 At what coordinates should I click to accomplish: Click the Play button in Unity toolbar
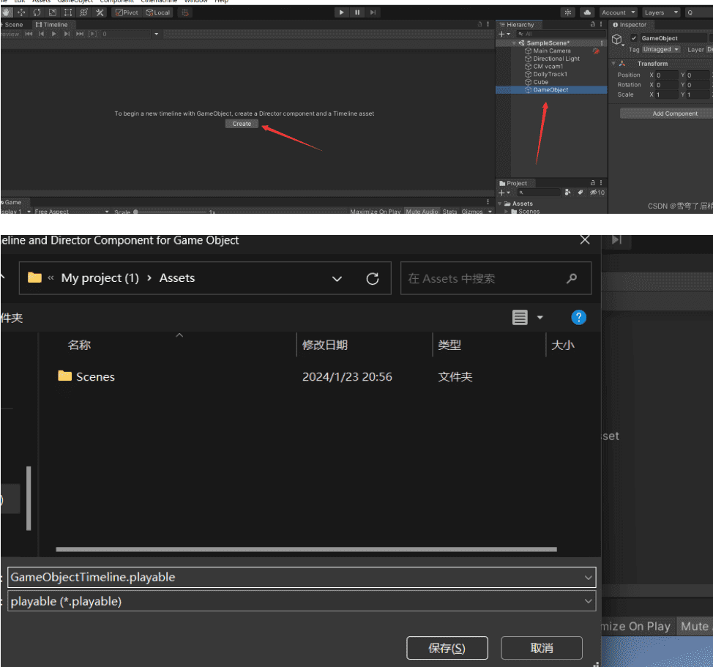coord(342,12)
